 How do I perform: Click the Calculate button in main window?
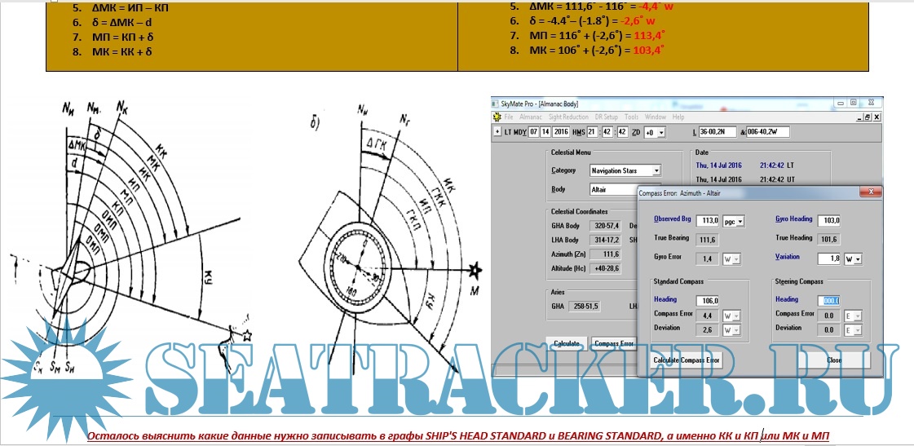click(566, 344)
